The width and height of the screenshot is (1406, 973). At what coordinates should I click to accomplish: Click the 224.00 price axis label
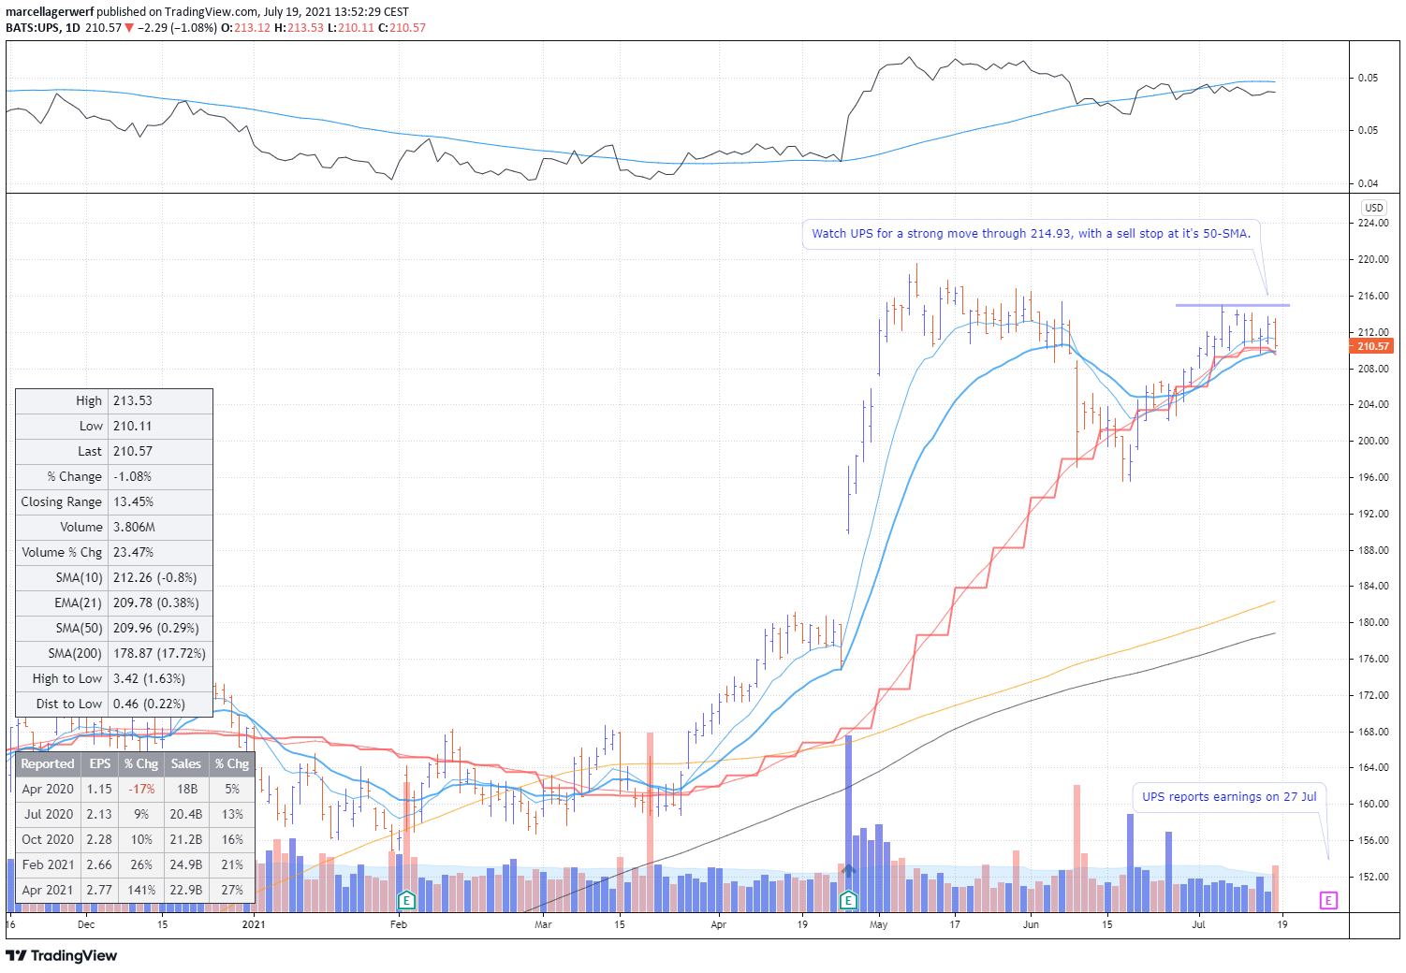click(x=1373, y=223)
